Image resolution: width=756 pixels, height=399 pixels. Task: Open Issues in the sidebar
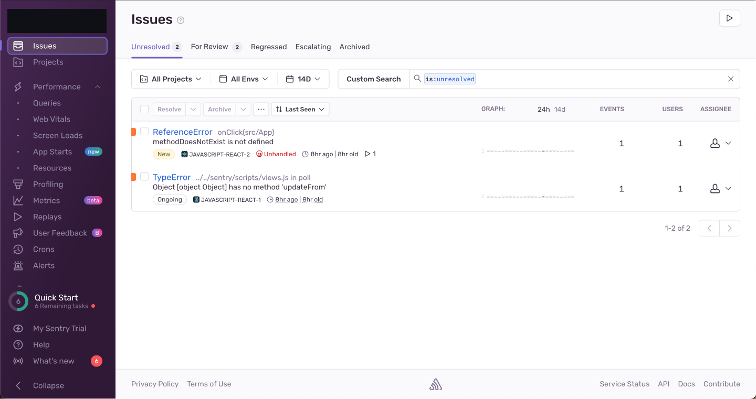pyautogui.click(x=57, y=46)
